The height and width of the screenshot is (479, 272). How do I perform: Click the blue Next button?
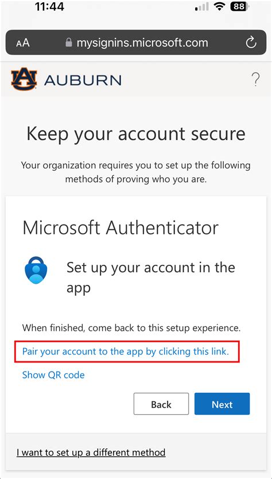tap(222, 404)
